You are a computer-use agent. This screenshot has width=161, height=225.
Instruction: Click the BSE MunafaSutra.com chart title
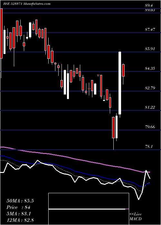tap(27, 4)
